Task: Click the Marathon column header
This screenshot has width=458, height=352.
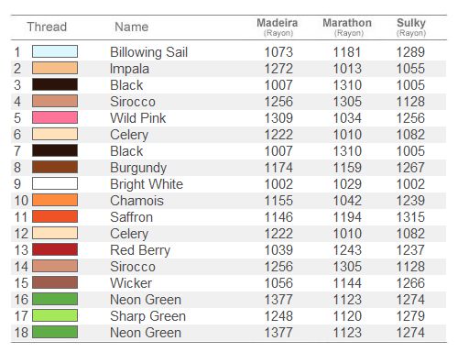Action: (x=347, y=27)
